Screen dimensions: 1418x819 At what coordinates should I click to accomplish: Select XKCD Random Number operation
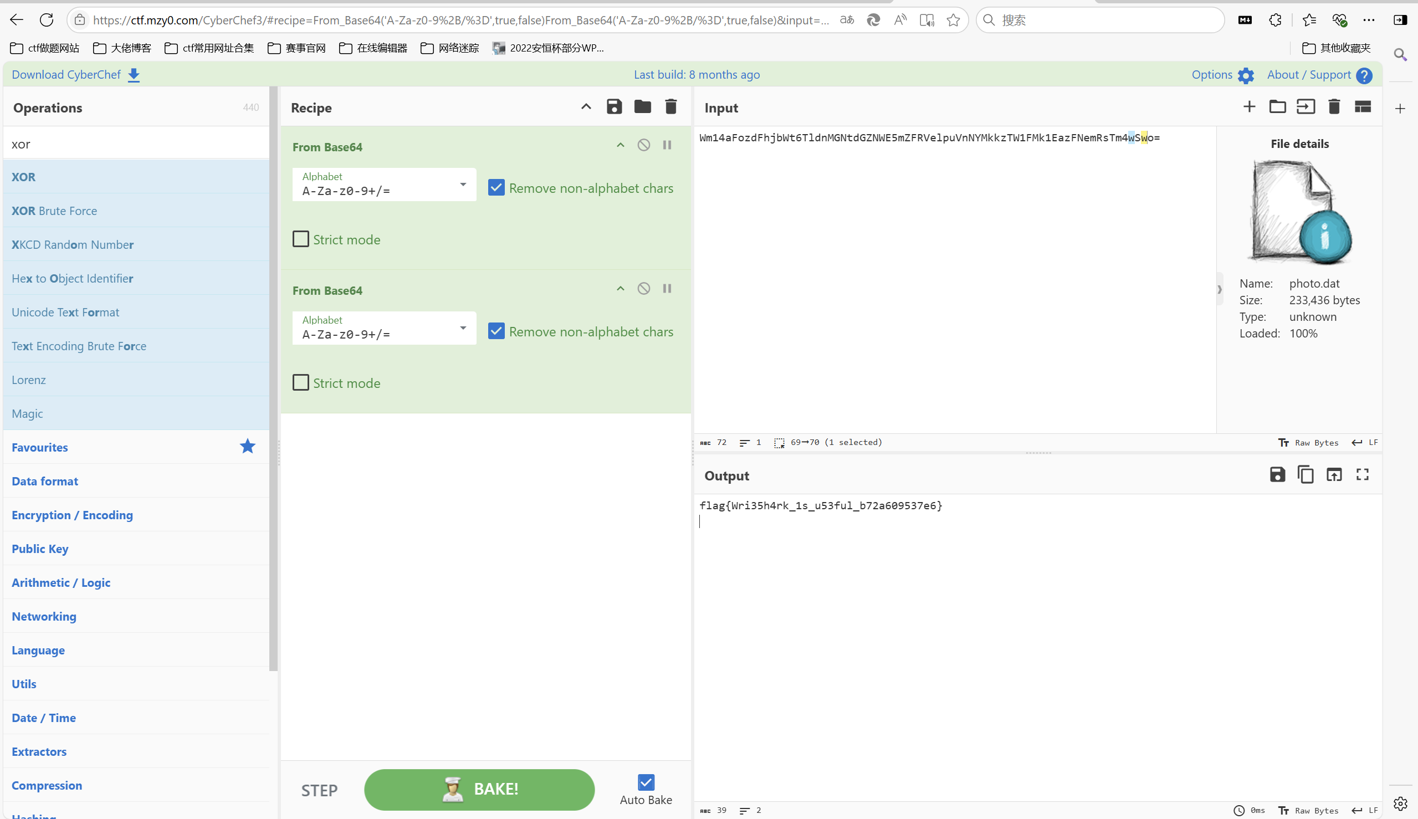point(136,244)
